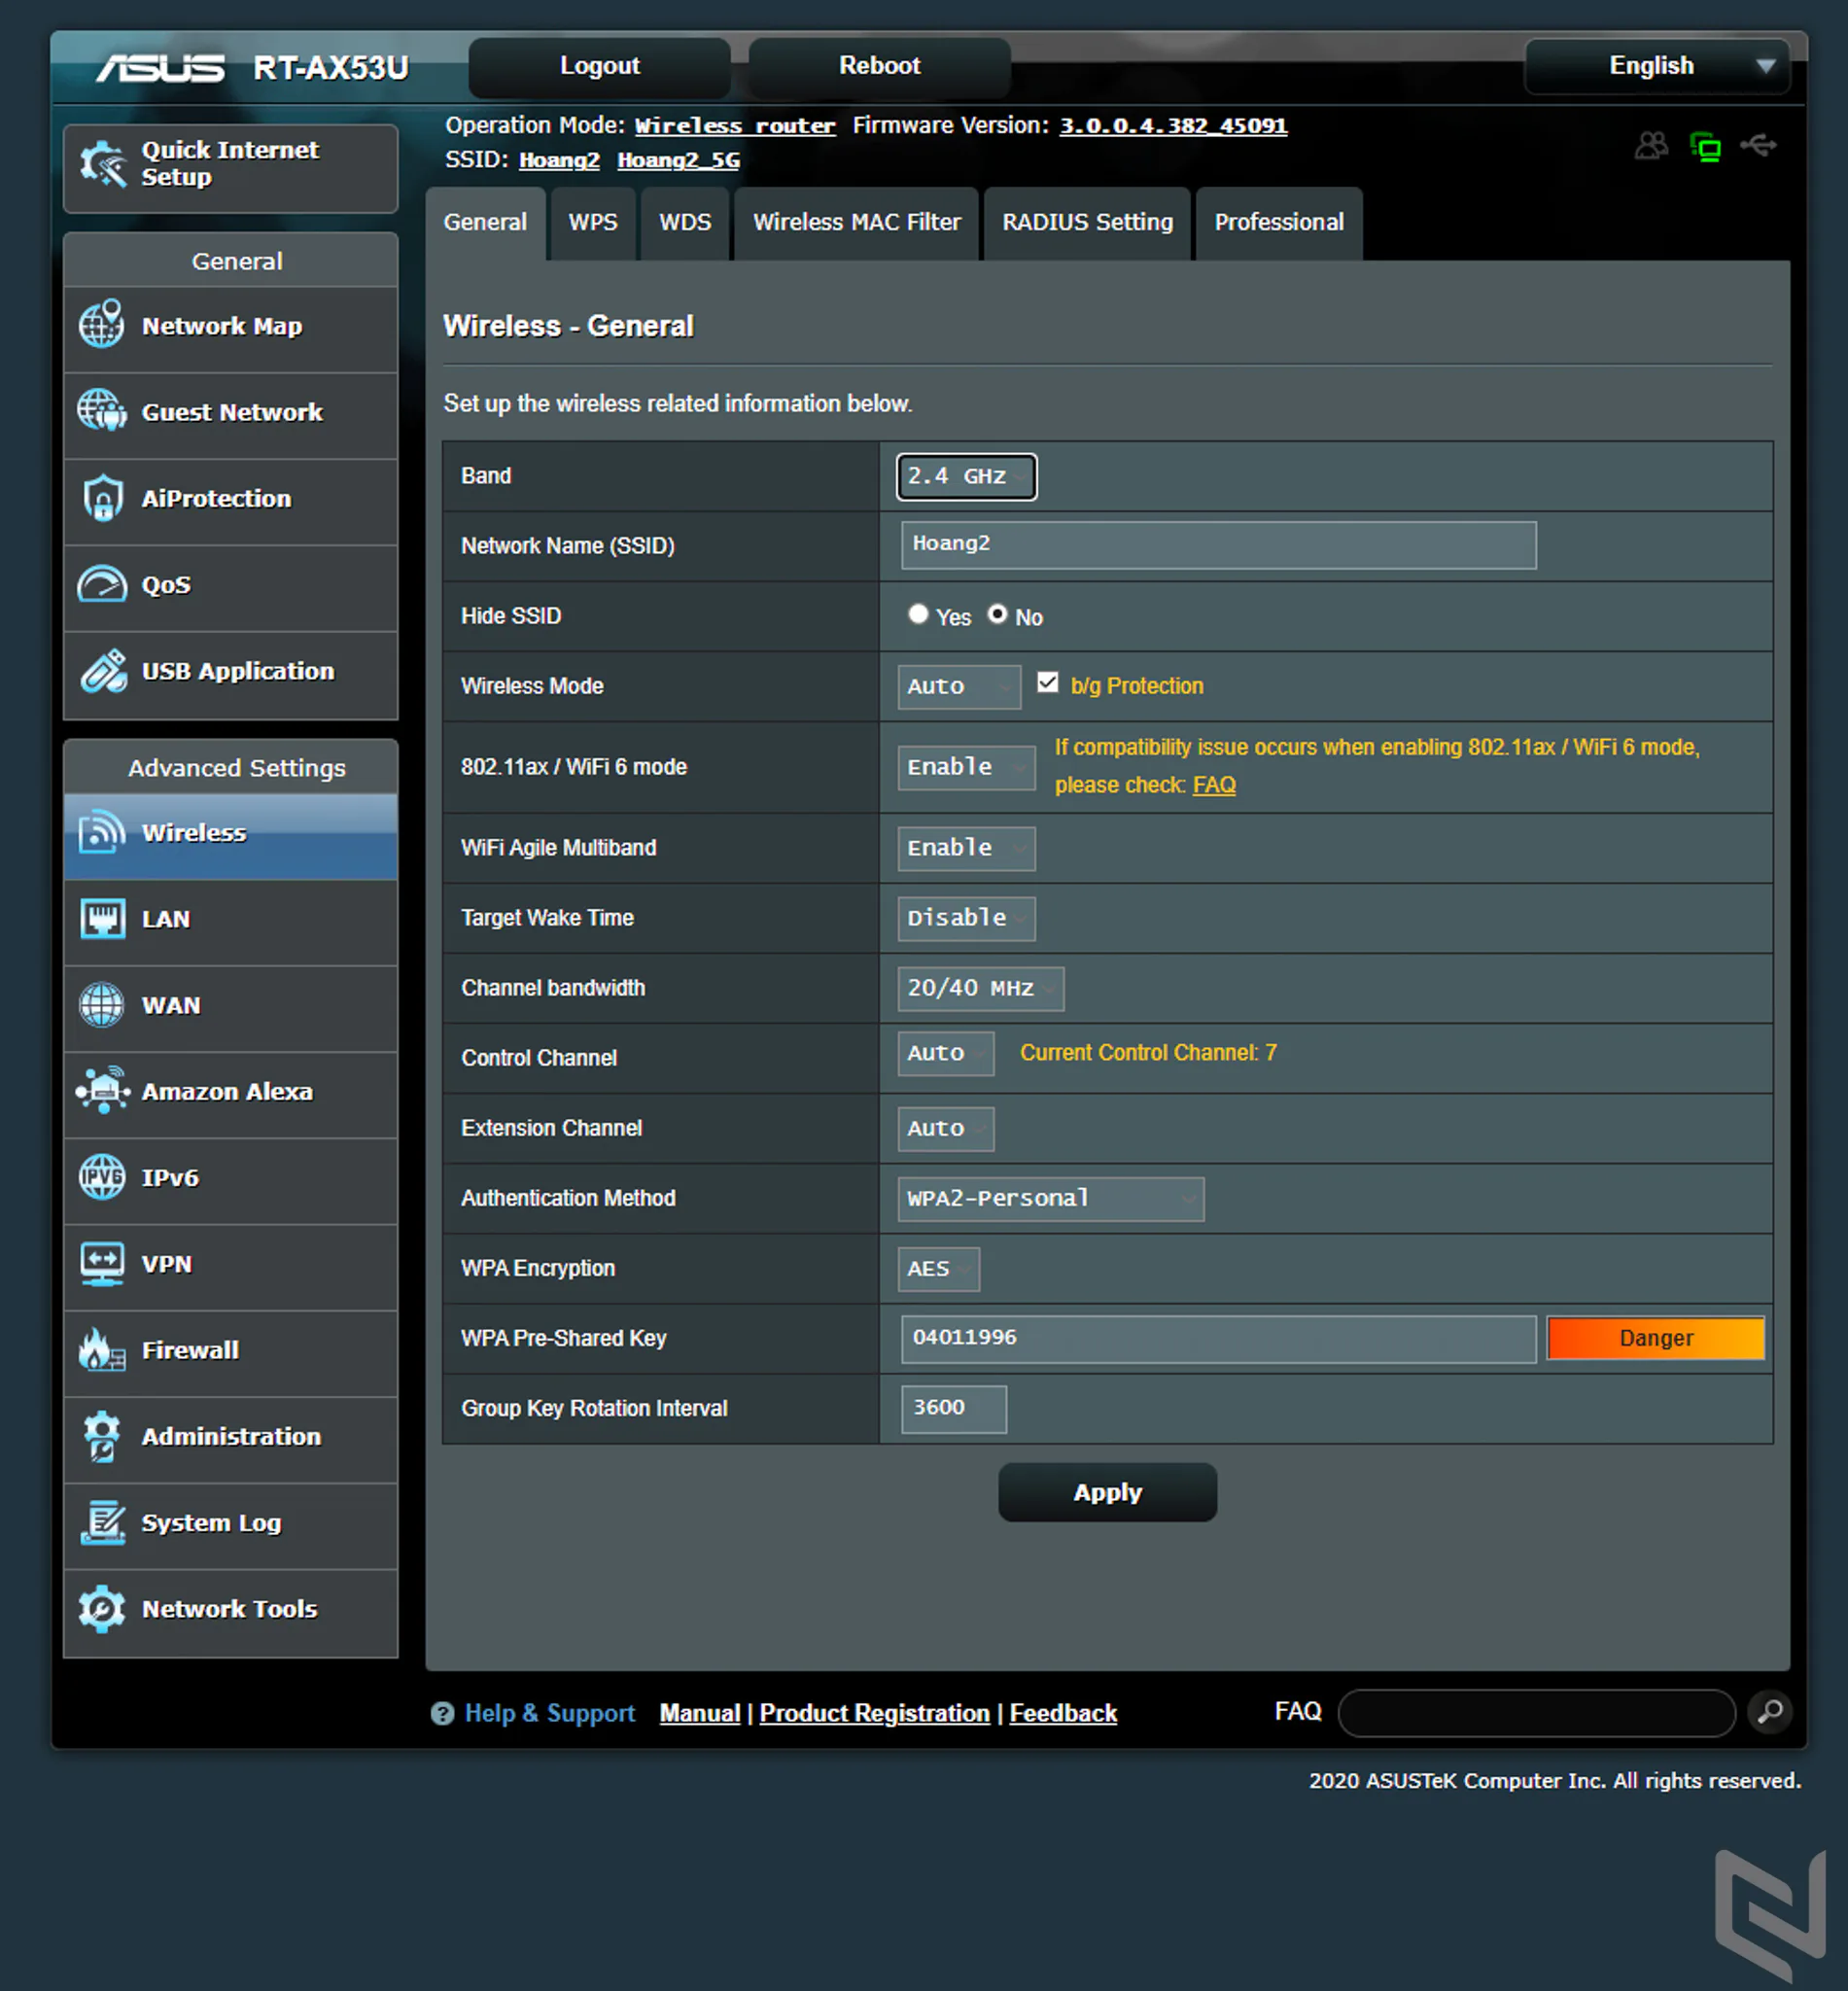Click the USB Application icon

(x=102, y=671)
